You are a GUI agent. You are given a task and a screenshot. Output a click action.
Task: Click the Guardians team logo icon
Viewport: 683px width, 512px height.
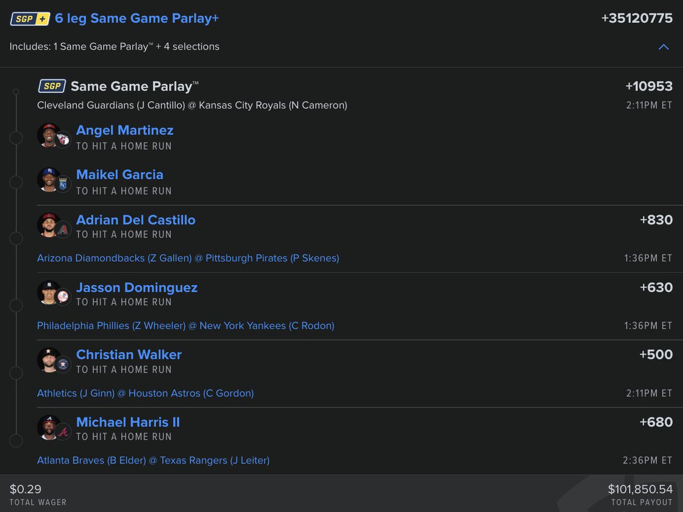[63, 139]
